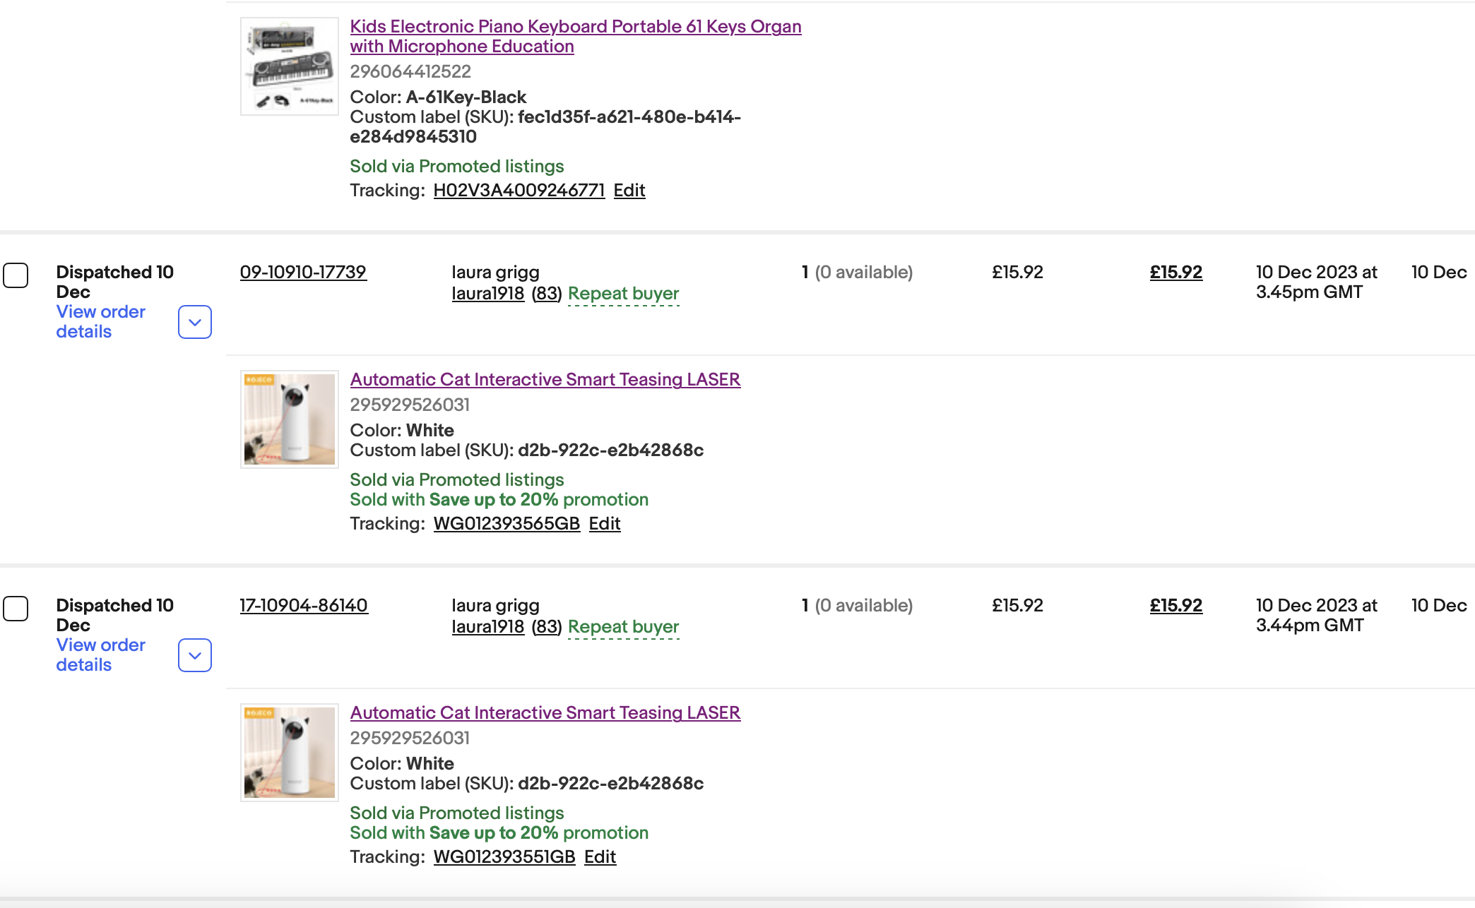Open tracking number WG012393565GB
1475x908 pixels.
coord(507,524)
